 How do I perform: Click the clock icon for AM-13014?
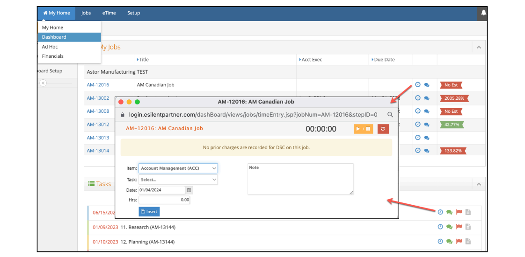(x=417, y=150)
